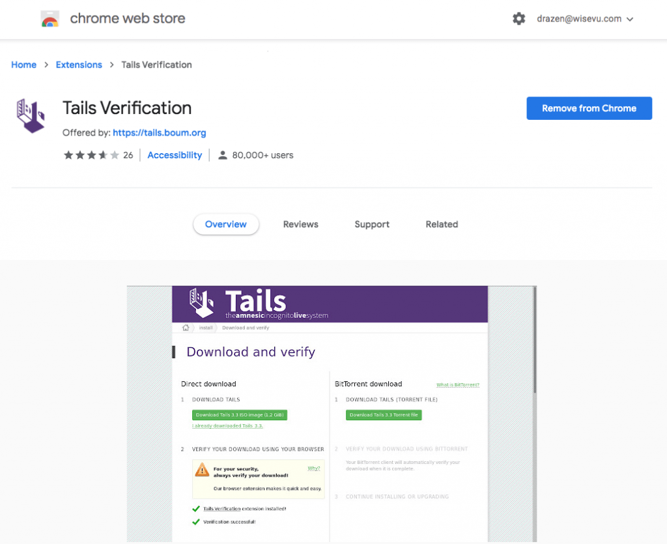Open the Accessibility category link
The image size is (667, 544).
pyautogui.click(x=175, y=155)
